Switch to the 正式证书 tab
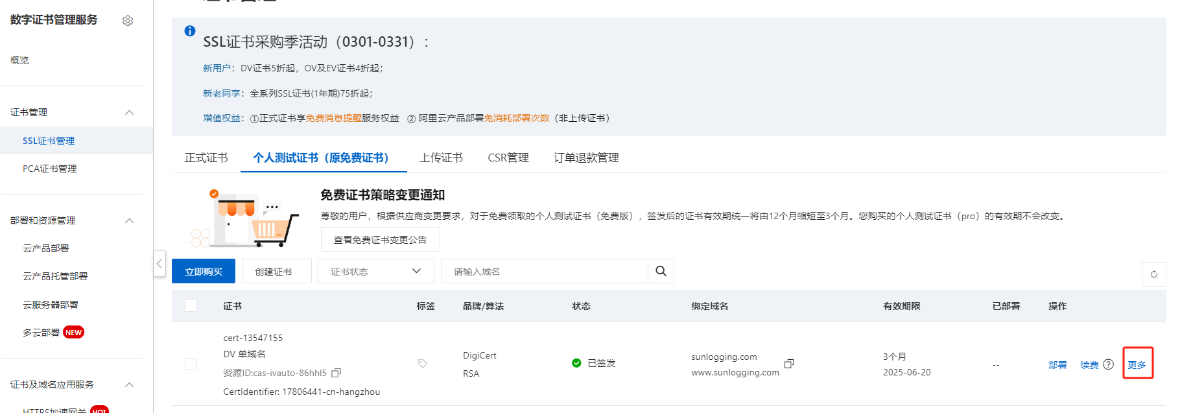Screen dimensions: 1180x413 [x=206, y=158]
